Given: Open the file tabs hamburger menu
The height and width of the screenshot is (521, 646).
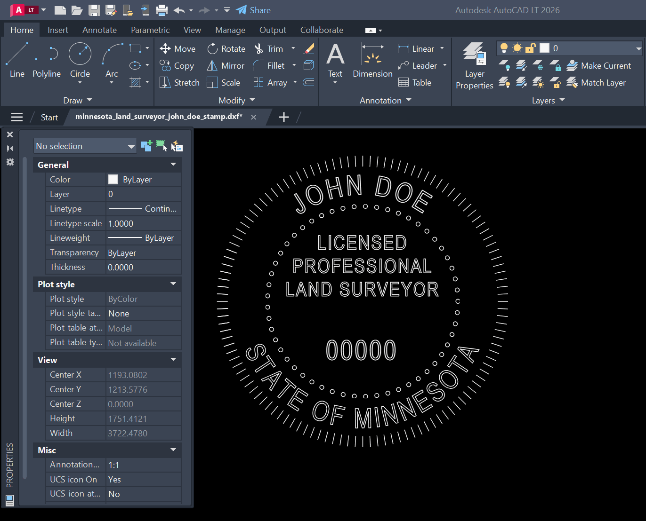Looking at the screenshot, I should pos(17,117).
